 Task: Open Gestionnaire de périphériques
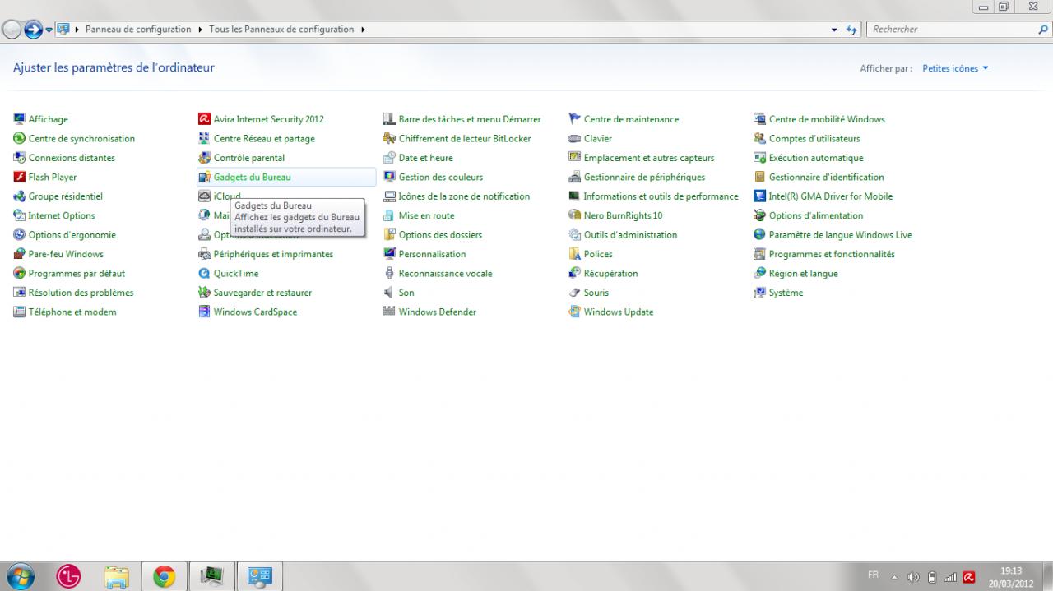pos(644,177)
